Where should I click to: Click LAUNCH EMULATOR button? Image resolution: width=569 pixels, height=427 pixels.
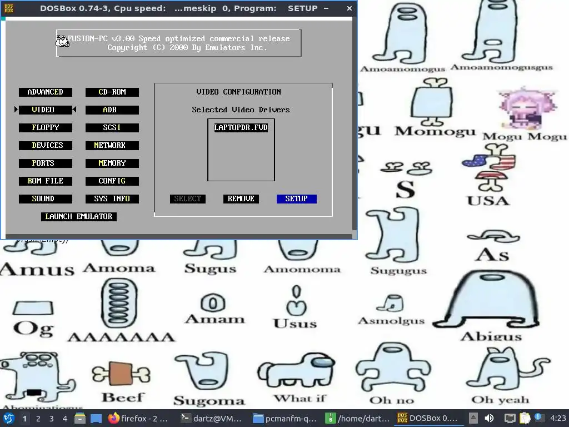(79, 217)
